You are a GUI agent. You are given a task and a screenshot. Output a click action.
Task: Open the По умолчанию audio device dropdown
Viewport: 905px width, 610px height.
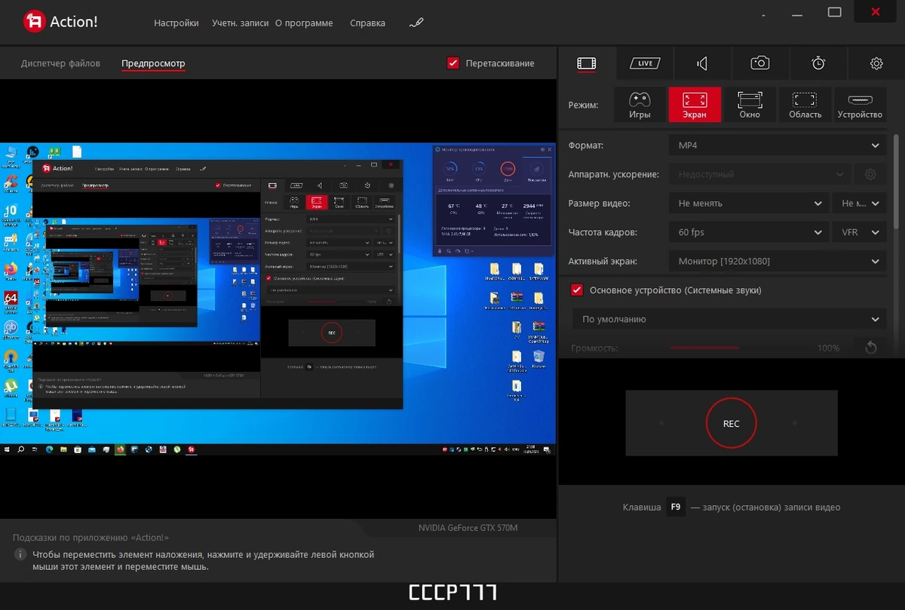(x=729, y=319)
